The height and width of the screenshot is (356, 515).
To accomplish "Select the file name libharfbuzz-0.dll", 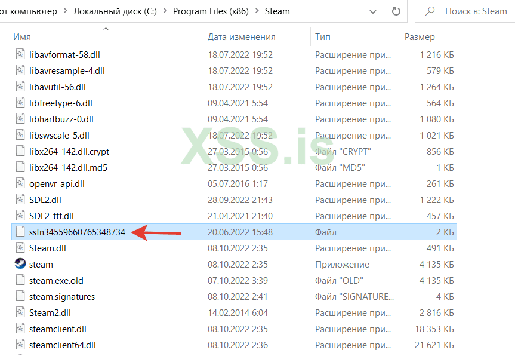I will coord(61,119).
